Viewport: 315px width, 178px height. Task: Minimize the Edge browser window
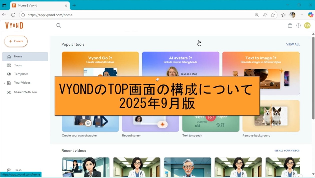(288, 5)
